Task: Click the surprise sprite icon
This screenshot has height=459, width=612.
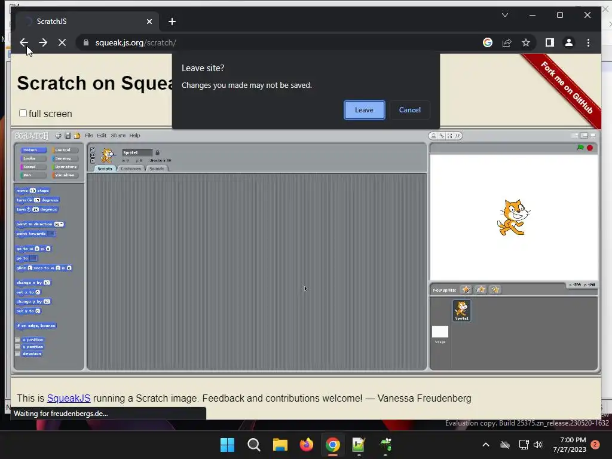Action: click(x=495, y=290)
